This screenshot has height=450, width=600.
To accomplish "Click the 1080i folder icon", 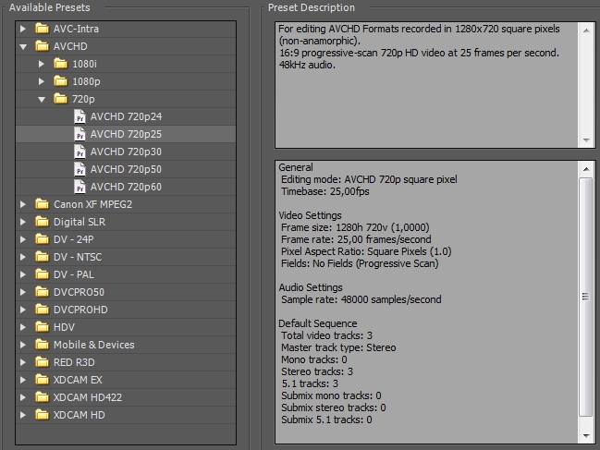I will 61,64.
